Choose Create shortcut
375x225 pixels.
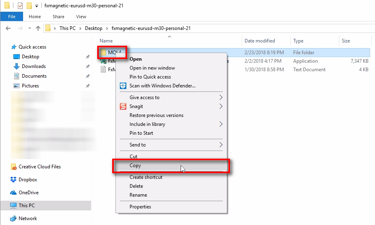coord(171,177)
